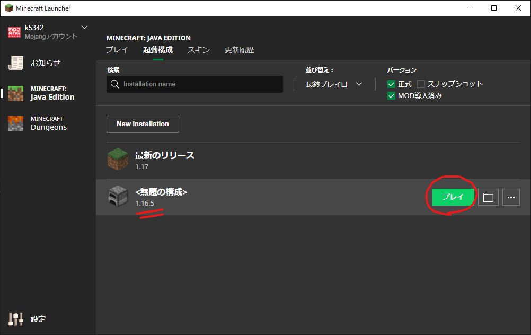The width and height of the screenshot is (531, 335).
Task: Open お知らせ (news) from the sidebar
Action: click(x=16, y=63)
